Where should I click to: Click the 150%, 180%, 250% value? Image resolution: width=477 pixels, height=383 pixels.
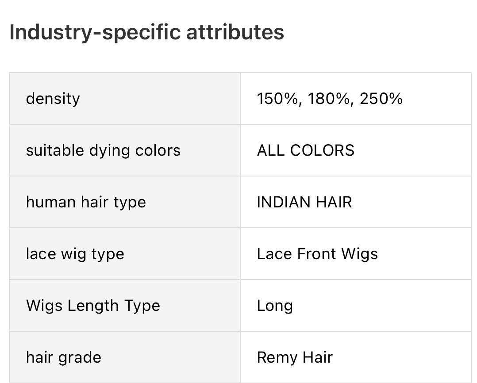[x=330, y=99]
